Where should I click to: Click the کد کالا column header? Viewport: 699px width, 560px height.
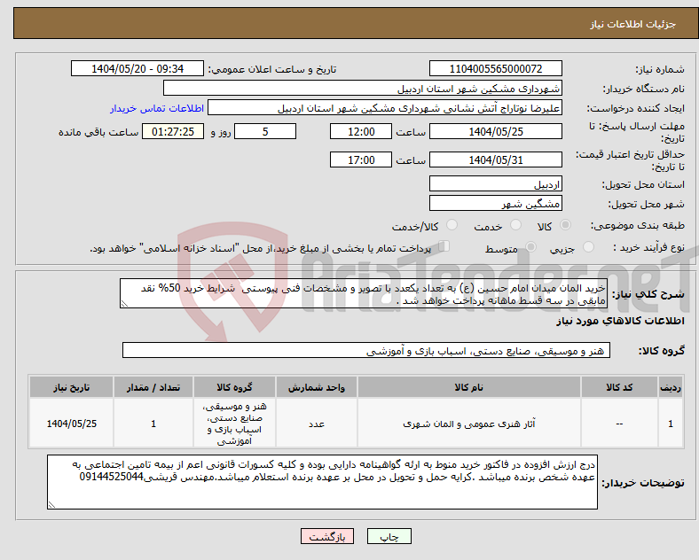click(620, 387)
